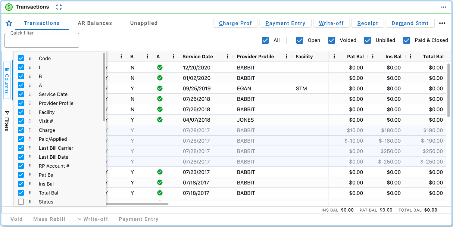Click the 01/02/2020 service date cell
The width and height of the screenshot is (453, 227).
[197, 78]
